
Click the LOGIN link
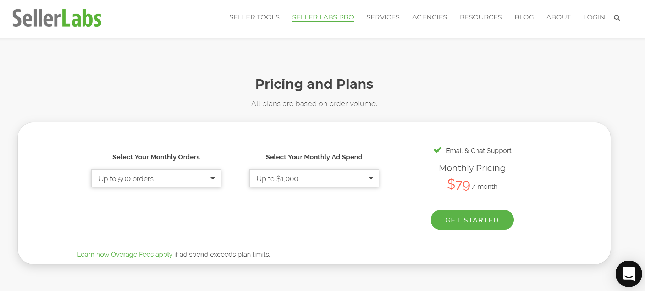tap(594, 17)
